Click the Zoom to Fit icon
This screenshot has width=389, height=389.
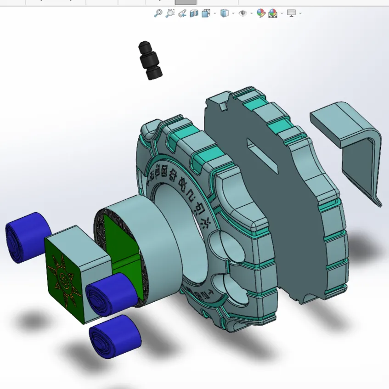(x=158, y=13)
